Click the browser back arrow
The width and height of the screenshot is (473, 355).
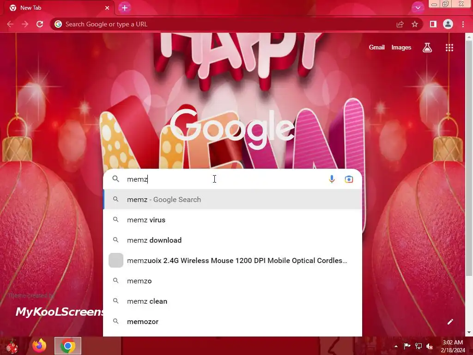[x=10, y=24]
